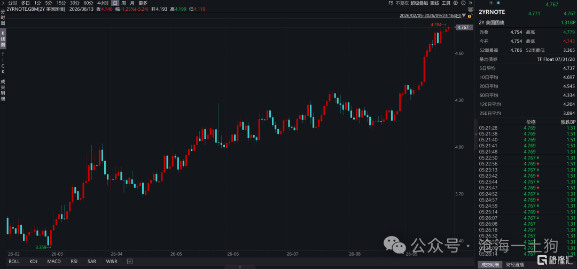Toggle the orange chart lock icon
The image size is (577, 269).
[x=470, y=15]
